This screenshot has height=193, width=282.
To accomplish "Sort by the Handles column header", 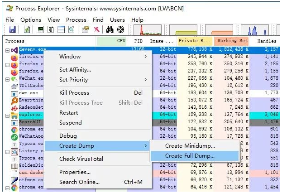I will 264,41.
